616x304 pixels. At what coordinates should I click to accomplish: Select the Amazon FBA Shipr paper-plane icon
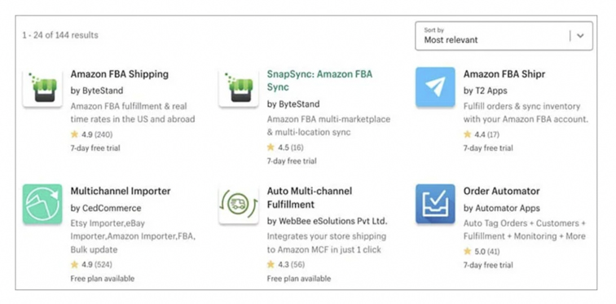coord(435,87)
